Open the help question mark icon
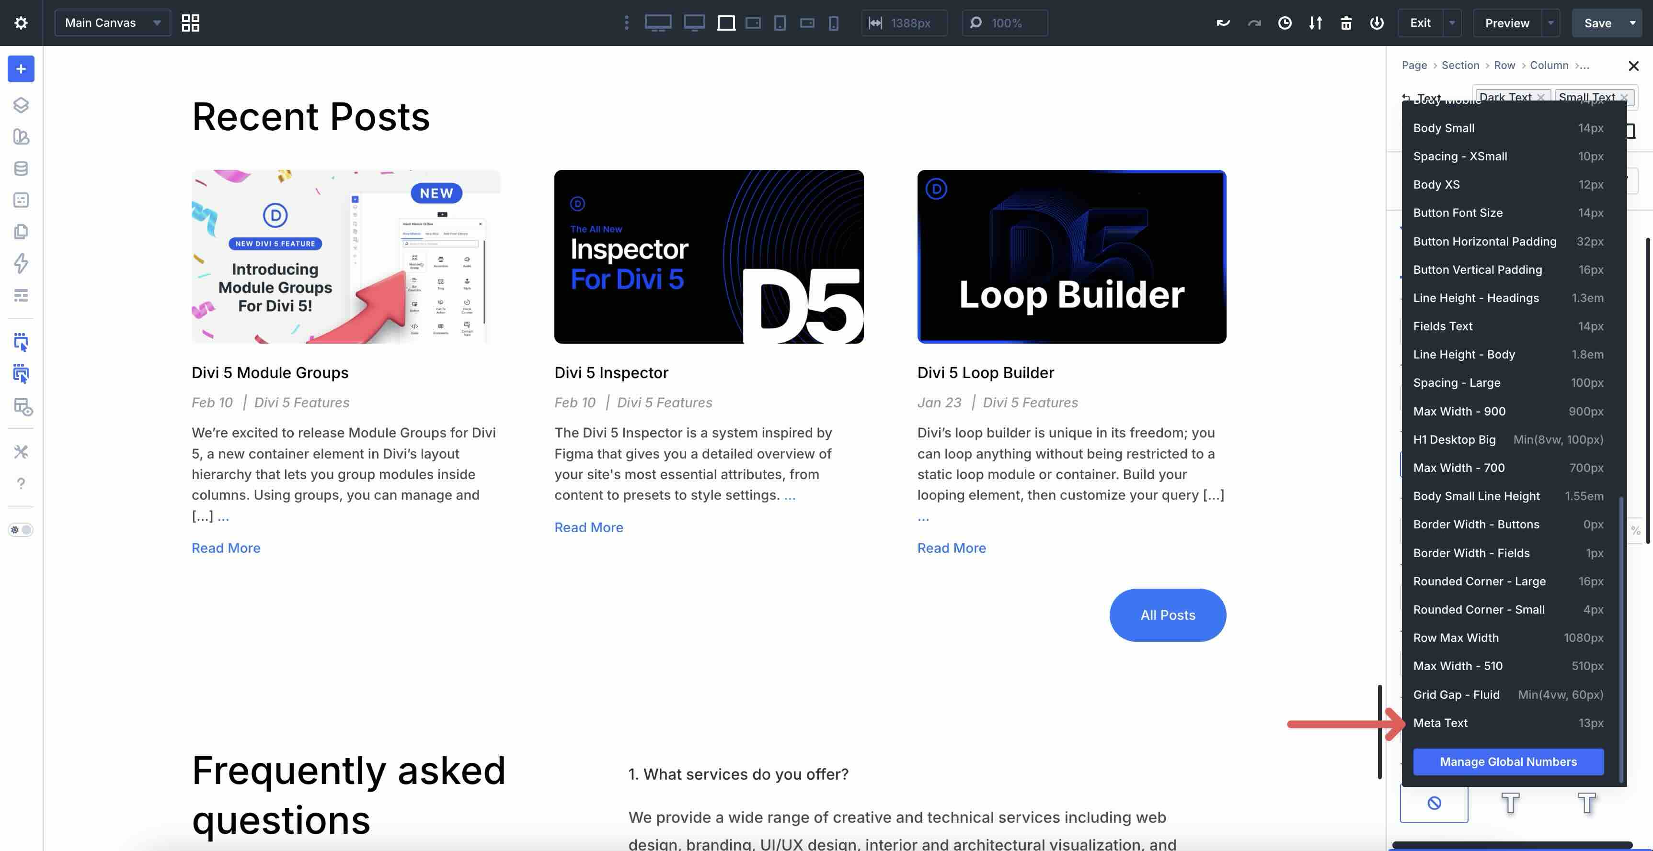The height and width of the screenshot is (851, 1653). pos(21,483)
